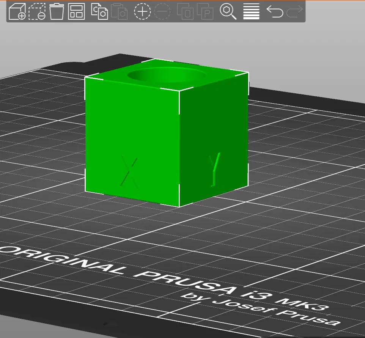Remove an instance with circled minus icon
The width and height of the screenshot is (365, 338).
point(162,11)
